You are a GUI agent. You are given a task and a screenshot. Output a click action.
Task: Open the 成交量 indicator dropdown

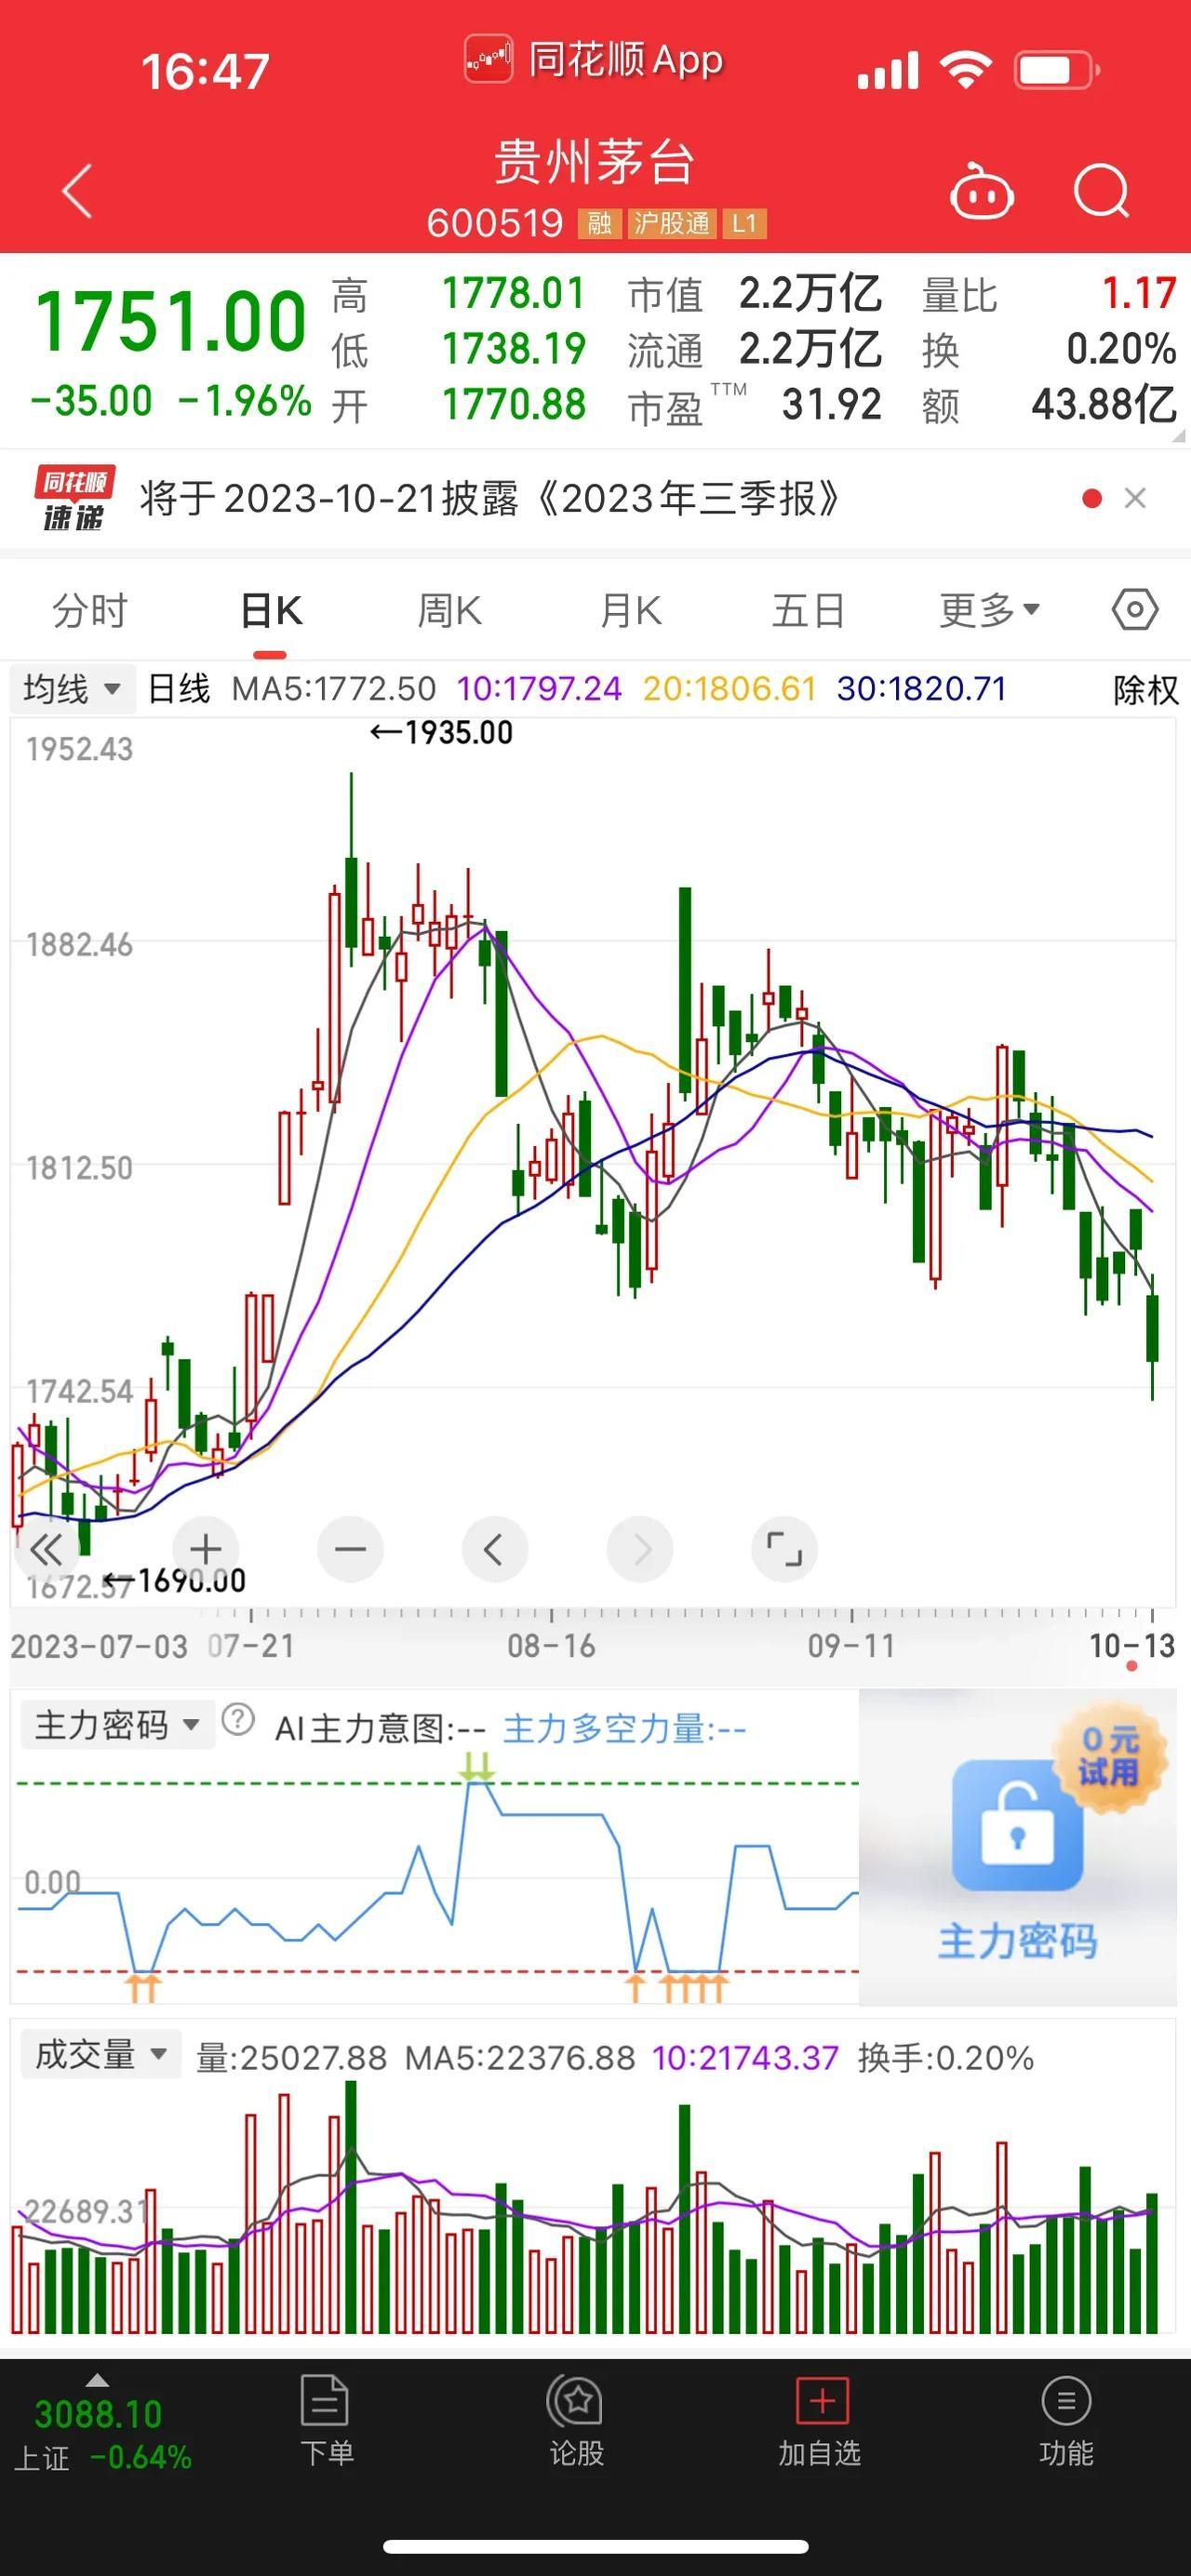coord(100,2055)
